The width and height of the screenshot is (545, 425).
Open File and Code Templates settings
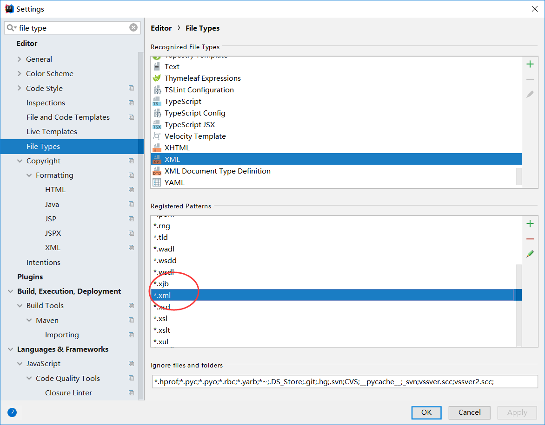click(68, 117)
